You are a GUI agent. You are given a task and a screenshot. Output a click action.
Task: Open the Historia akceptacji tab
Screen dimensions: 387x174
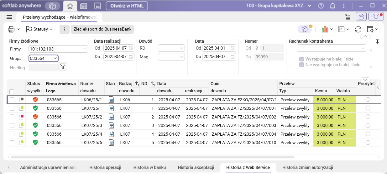pyautogui.click(x=196, y=167)
